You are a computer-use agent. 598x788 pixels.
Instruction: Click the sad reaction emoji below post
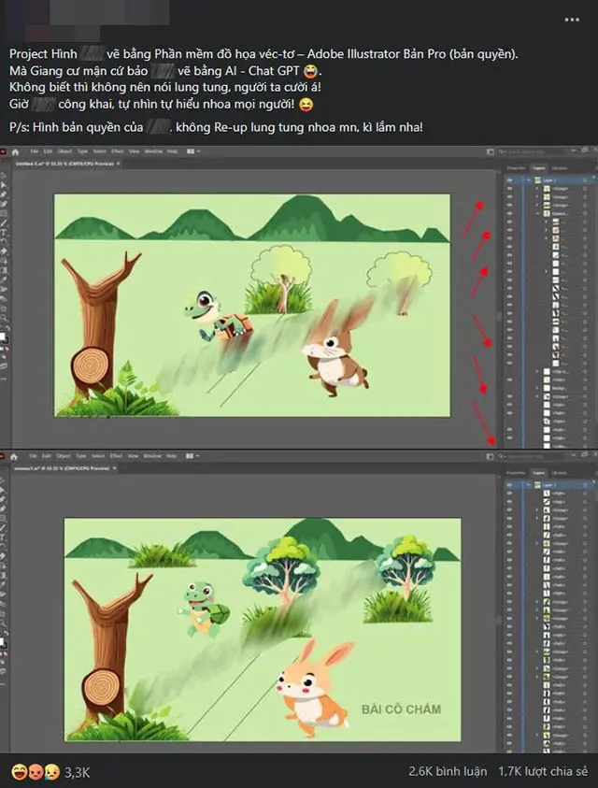click(51, 771)
